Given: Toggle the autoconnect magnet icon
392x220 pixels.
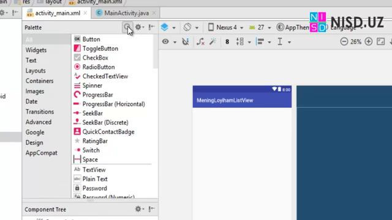Looking at the screenshot, I should [x=186, y=42].
